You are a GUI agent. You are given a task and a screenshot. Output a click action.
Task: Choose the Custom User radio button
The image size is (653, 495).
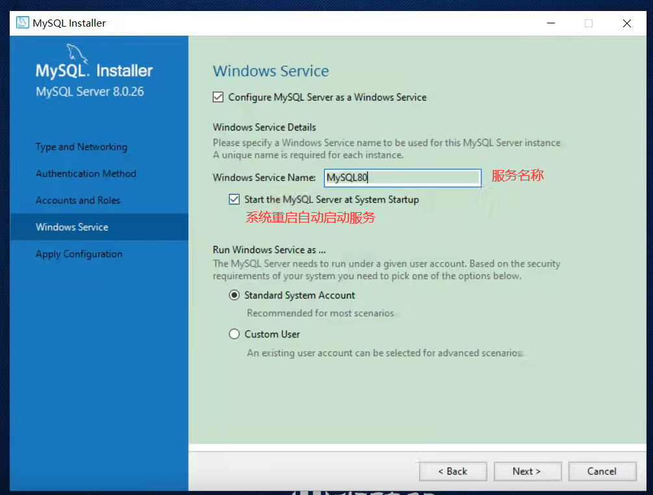pos(235,334)
